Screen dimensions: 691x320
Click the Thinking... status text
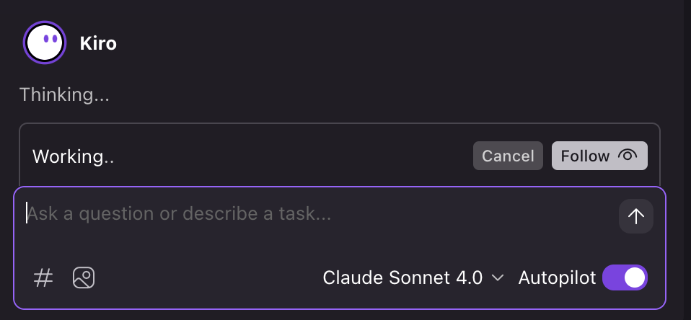pos(64,95)
